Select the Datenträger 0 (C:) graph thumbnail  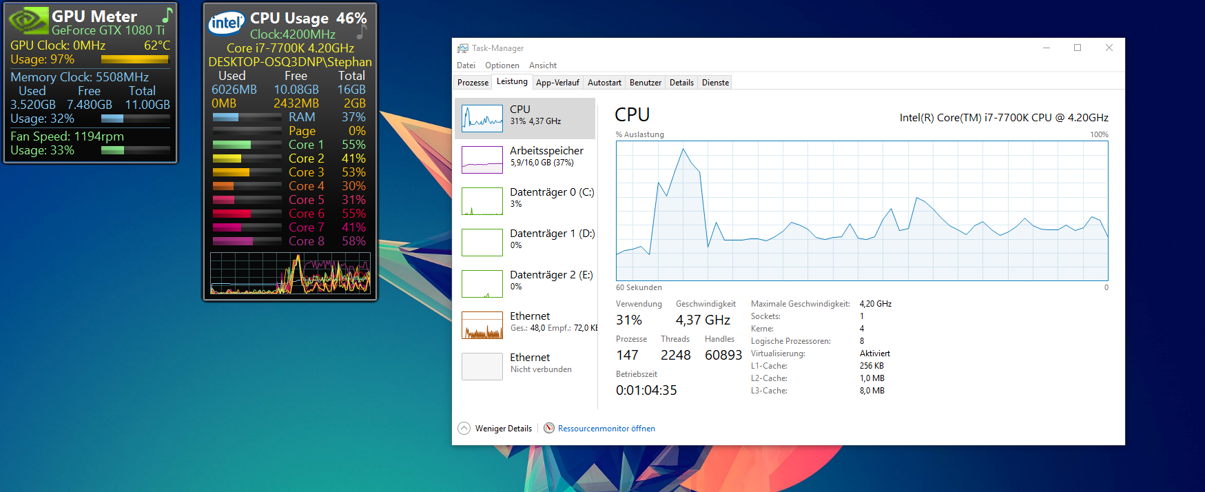point(482,201)
